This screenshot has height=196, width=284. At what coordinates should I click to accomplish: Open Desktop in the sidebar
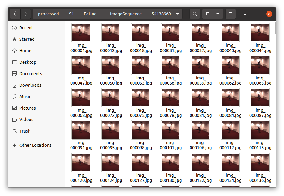pos(36,62)
